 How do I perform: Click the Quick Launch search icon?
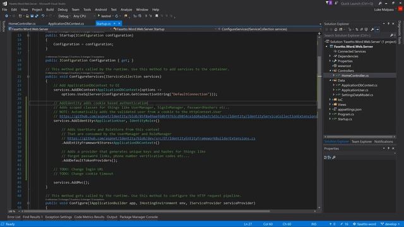(380, 3)
